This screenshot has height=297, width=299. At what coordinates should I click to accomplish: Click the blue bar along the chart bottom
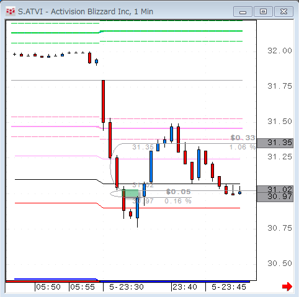pos(175,281)
